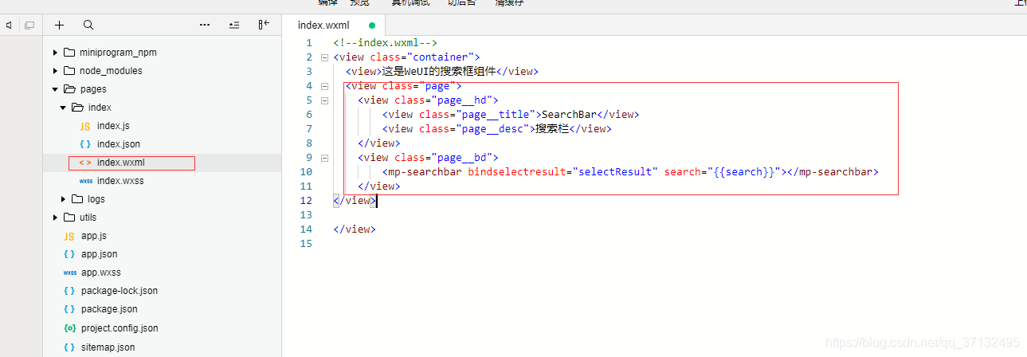Select the logs folder name

96,199
